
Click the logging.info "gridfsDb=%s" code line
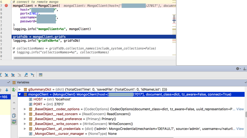point(46,41)
